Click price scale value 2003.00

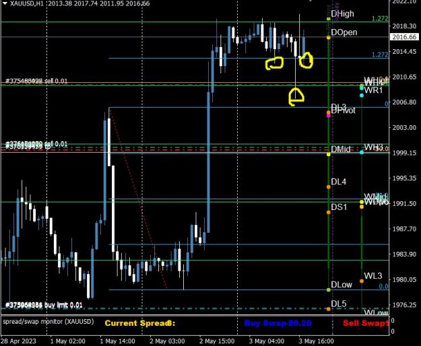(404, 127)
